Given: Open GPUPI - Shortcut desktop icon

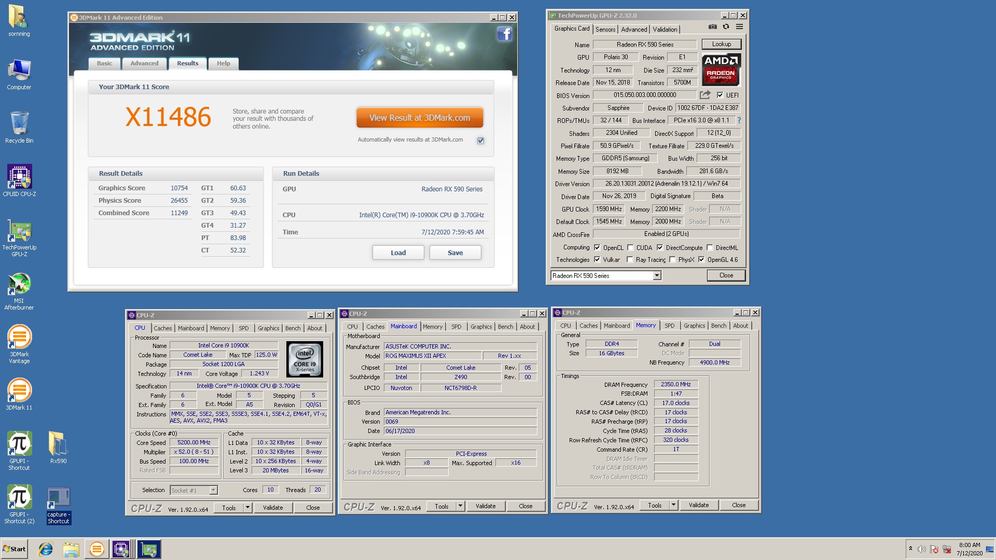Looking at the screenshot, I should tap(19, 451).
